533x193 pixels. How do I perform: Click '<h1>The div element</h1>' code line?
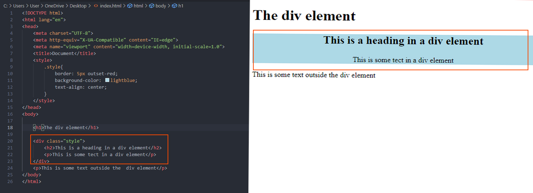pos(66,128)
